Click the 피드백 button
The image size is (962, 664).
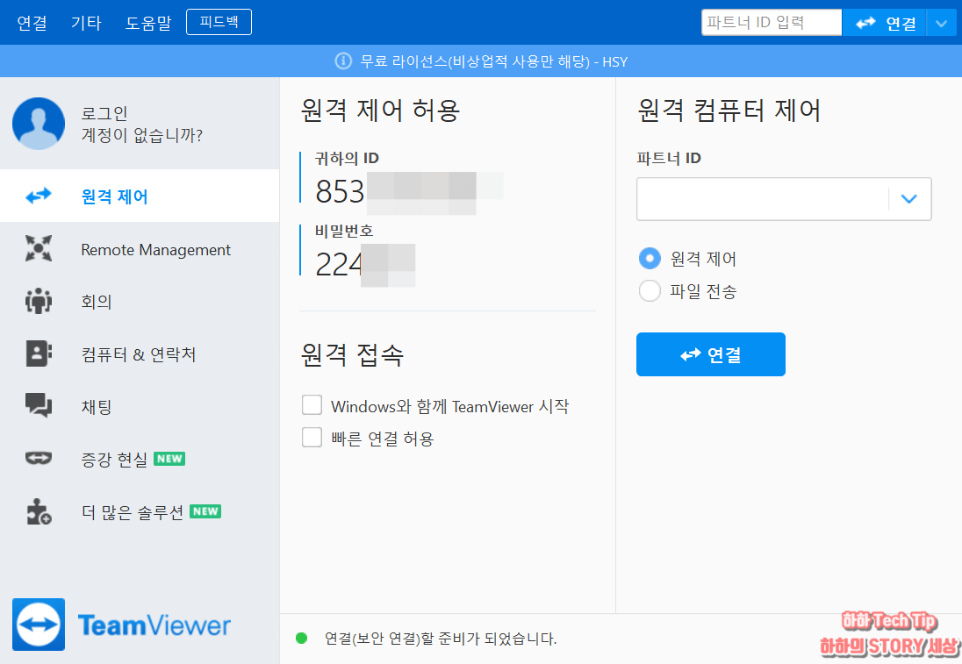219,22
